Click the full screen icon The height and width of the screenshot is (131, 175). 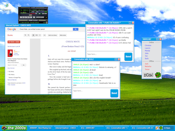click(40, 35)
